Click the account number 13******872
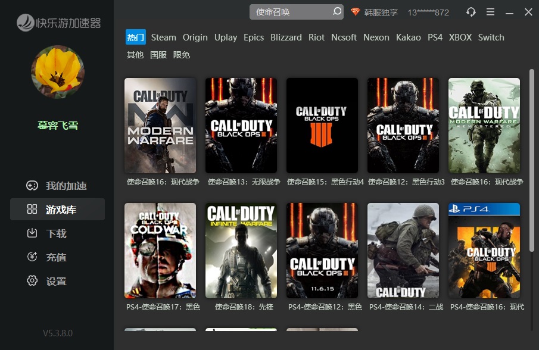Image resolution: width=539 pixels, height=350 pixels. point(428,12)
